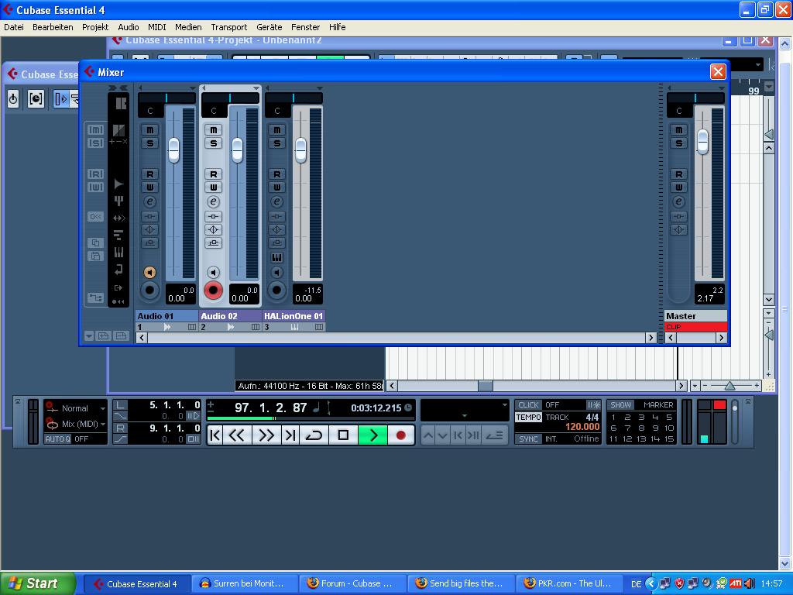Open channel settings editor for Audio 02
Screen dimensions: 793x595
[x=214, y=201]
